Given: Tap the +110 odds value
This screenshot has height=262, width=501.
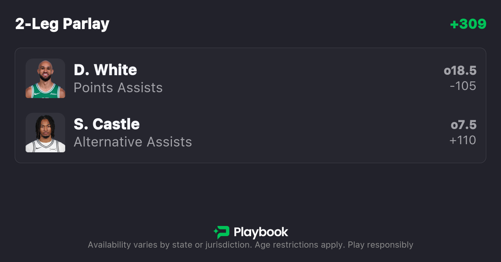Looking at the screenshot, I should pos(463,140).
